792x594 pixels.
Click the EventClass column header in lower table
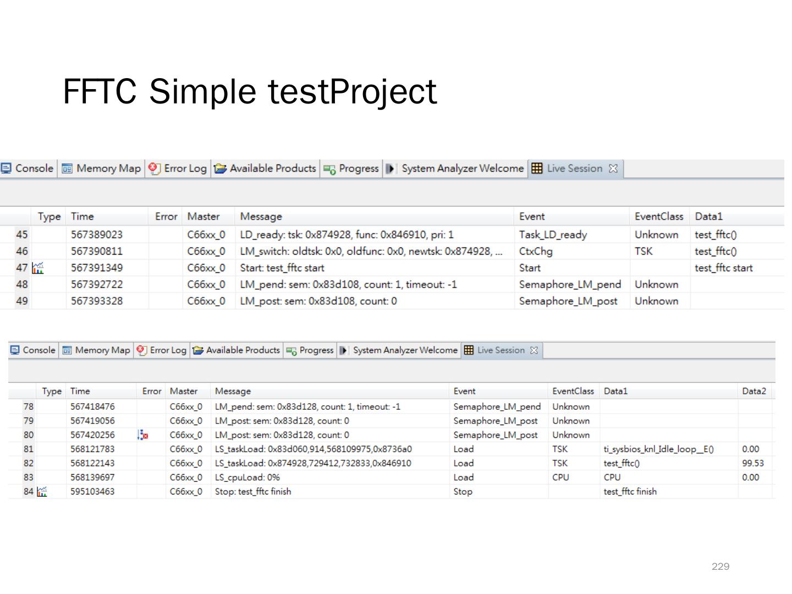pos(573,391)
